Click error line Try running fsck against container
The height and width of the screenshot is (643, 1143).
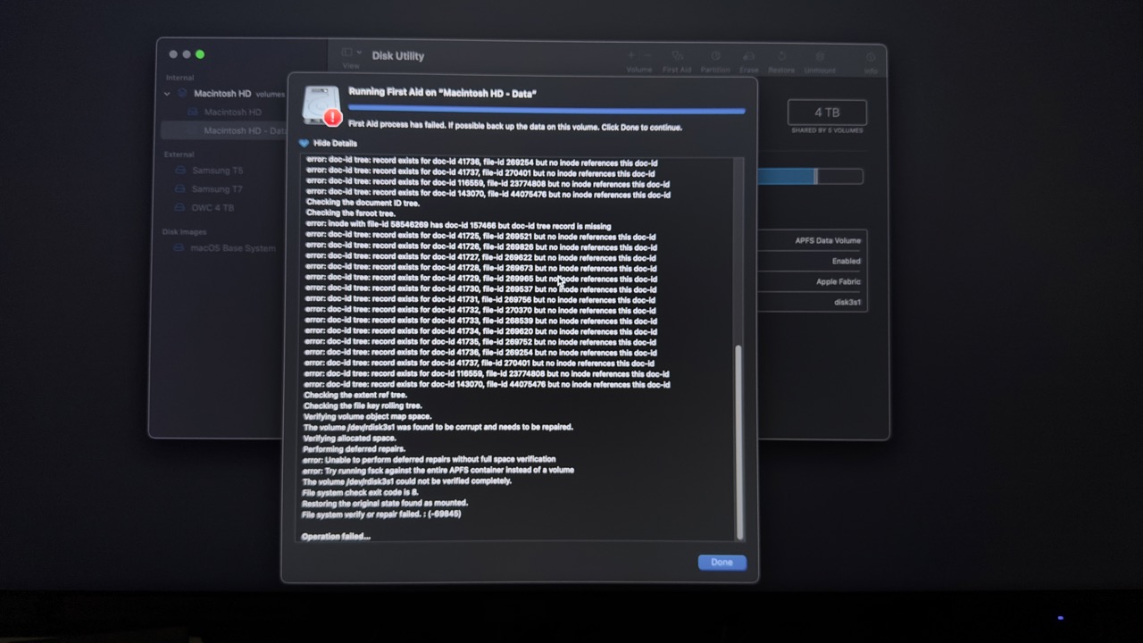[438, 470]
